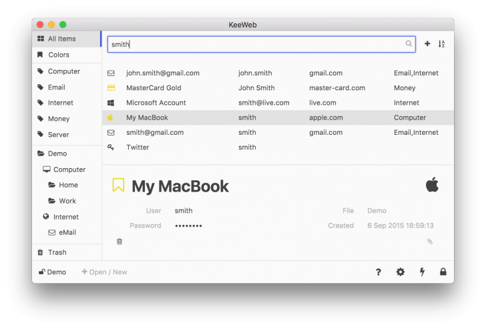Select the Twitter entry
The width and height of the screenshot is (486, 329).
point(278,147)
